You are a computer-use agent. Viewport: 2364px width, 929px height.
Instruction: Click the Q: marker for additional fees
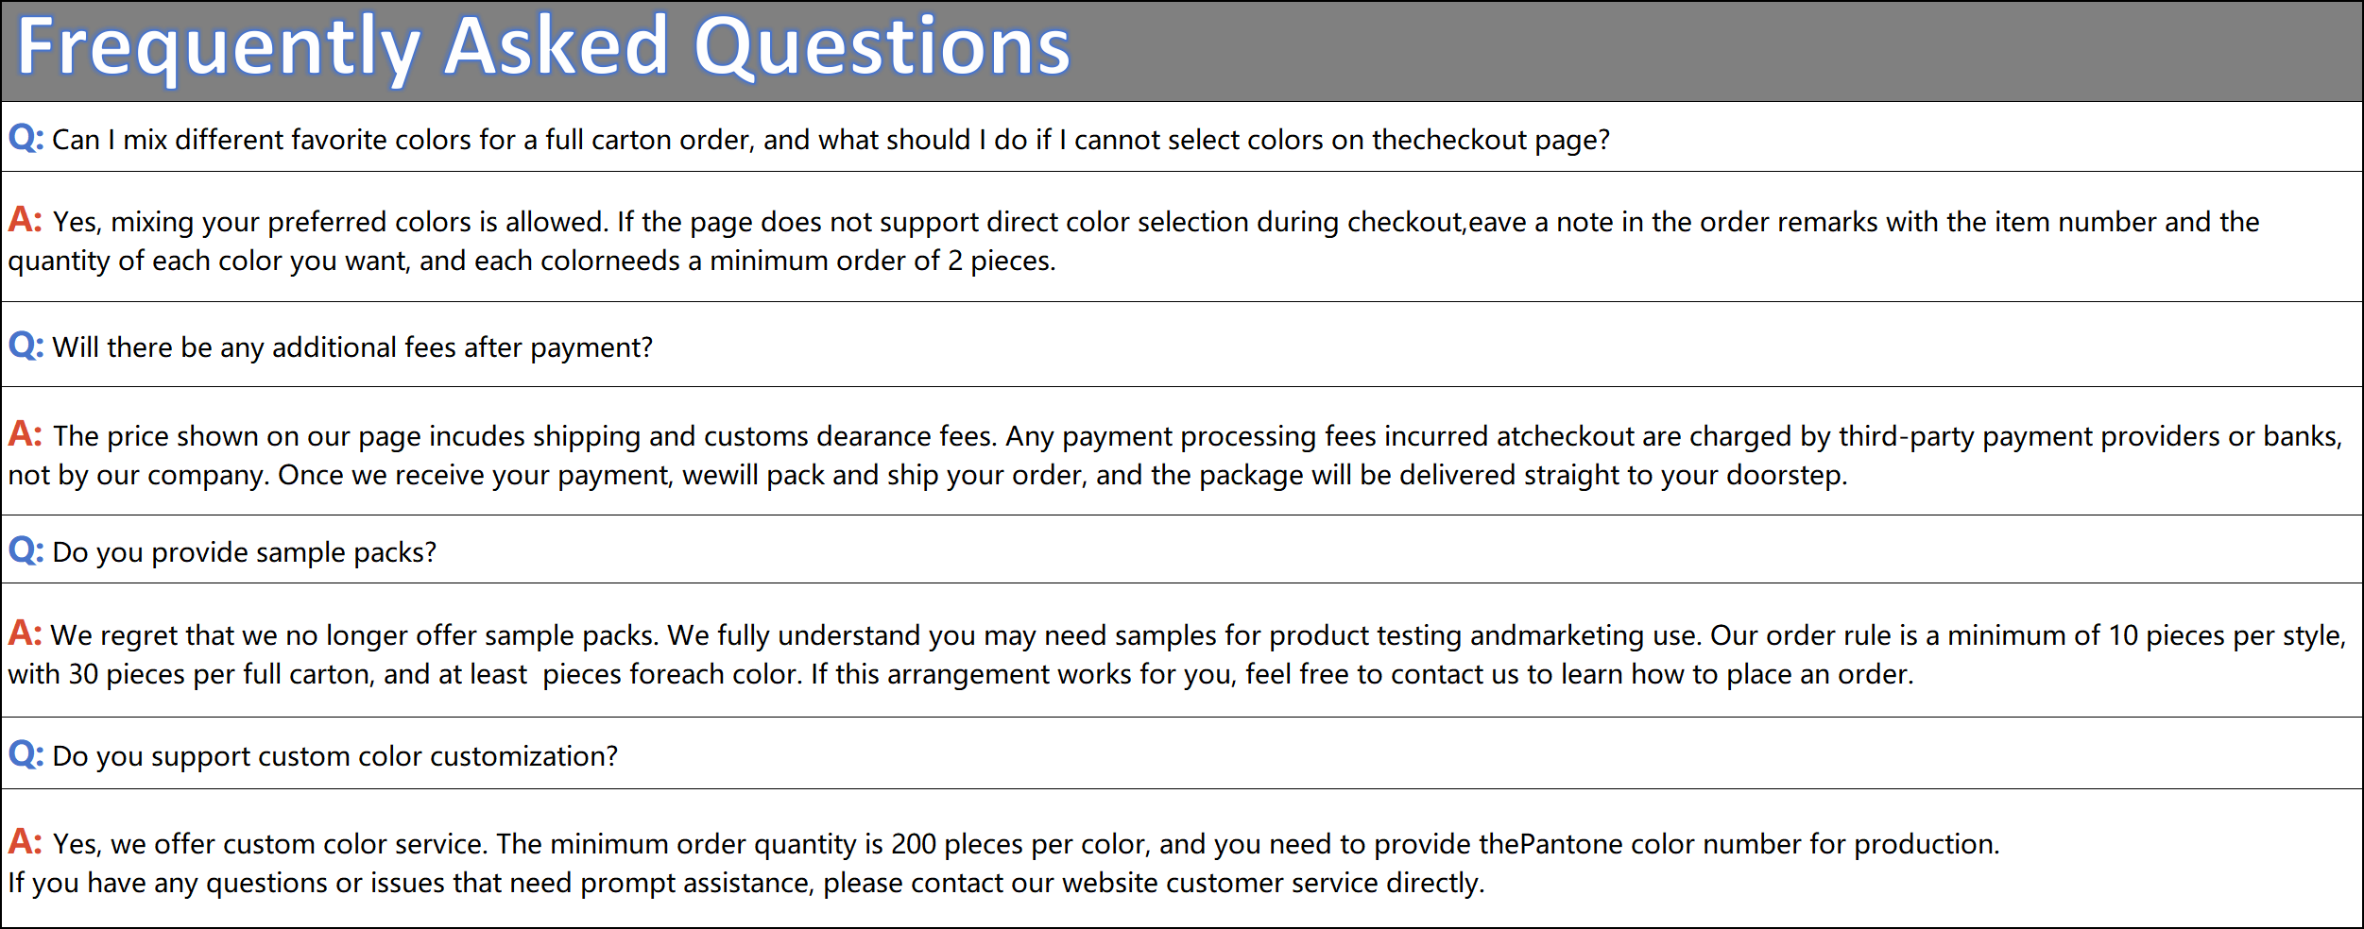[26, 346]
